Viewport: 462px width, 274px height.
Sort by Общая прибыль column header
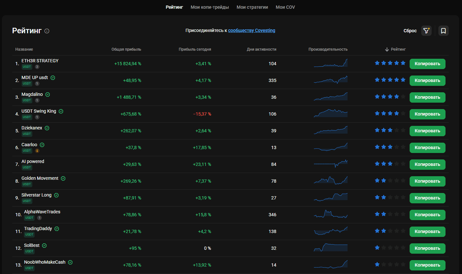(126, 49)
